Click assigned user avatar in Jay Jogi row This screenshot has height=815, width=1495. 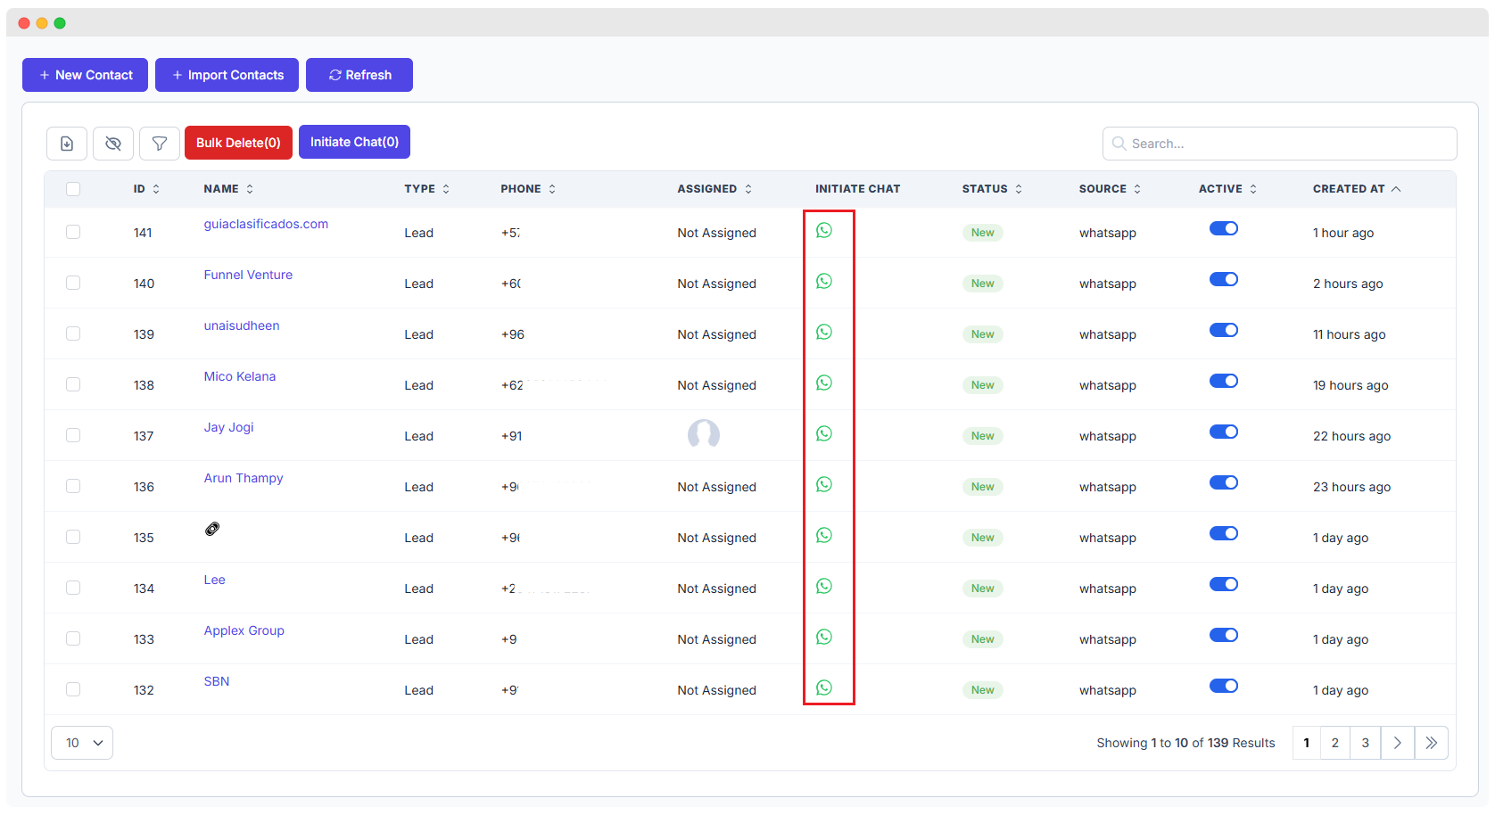tap(704, 435)
